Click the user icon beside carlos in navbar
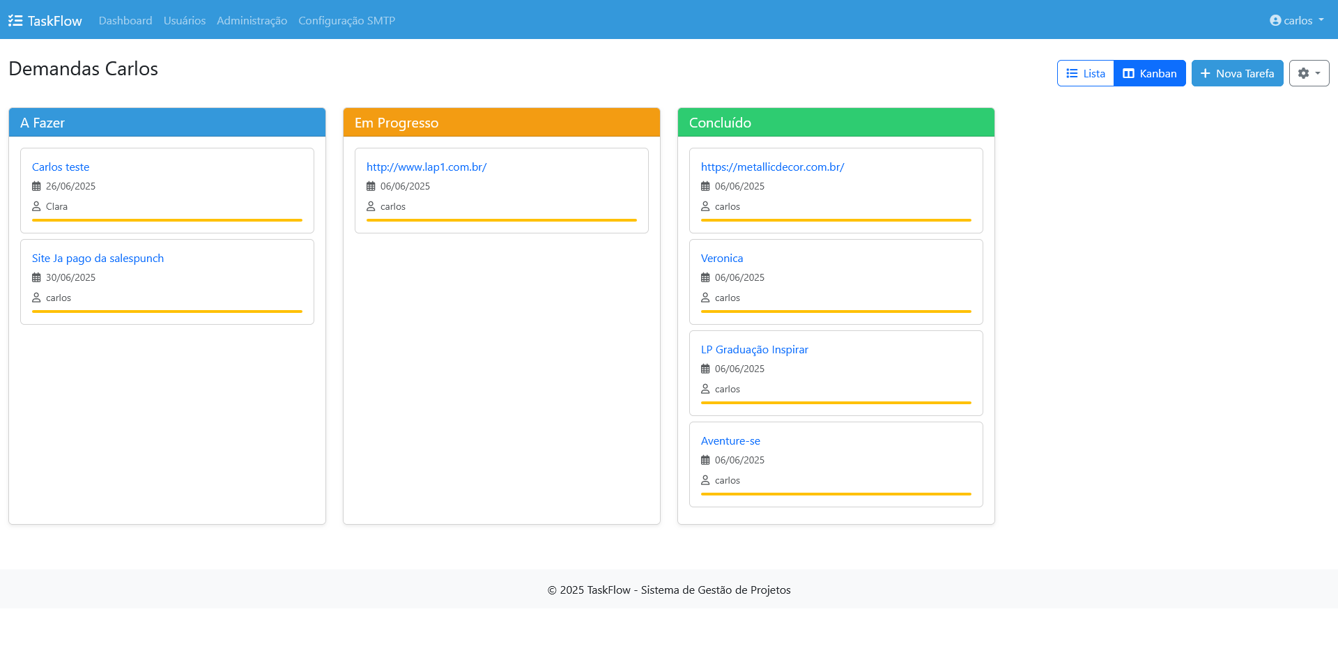The height and width of the screenshot is (646, 1338). (x=1274, y=20)
